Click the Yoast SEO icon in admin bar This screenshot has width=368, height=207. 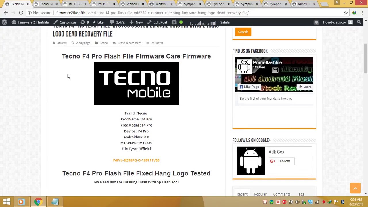[174, 22]
